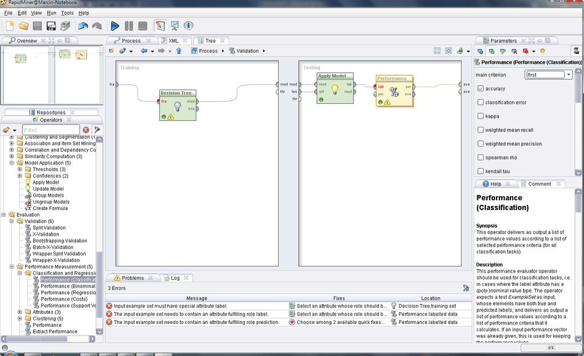584x356 pixels.
Task: Switch to the Tree tab
Action: [211, 41]
